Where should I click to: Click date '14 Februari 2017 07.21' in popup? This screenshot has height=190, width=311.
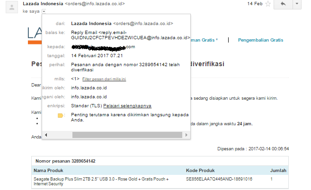click(x=97, y=56)
